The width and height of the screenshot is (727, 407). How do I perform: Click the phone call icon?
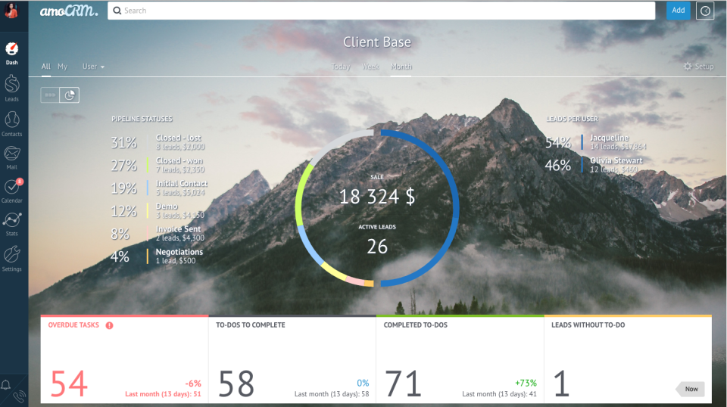(19, 397)
